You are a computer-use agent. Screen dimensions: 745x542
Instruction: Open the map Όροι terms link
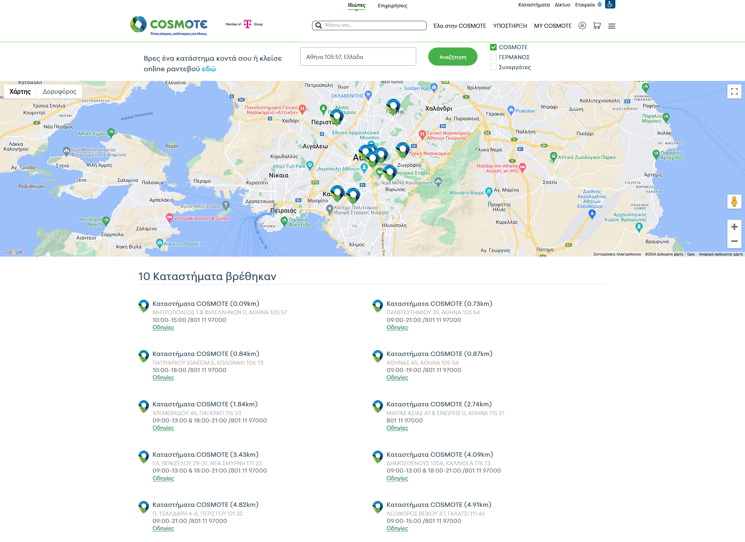(x=691, y=254)
